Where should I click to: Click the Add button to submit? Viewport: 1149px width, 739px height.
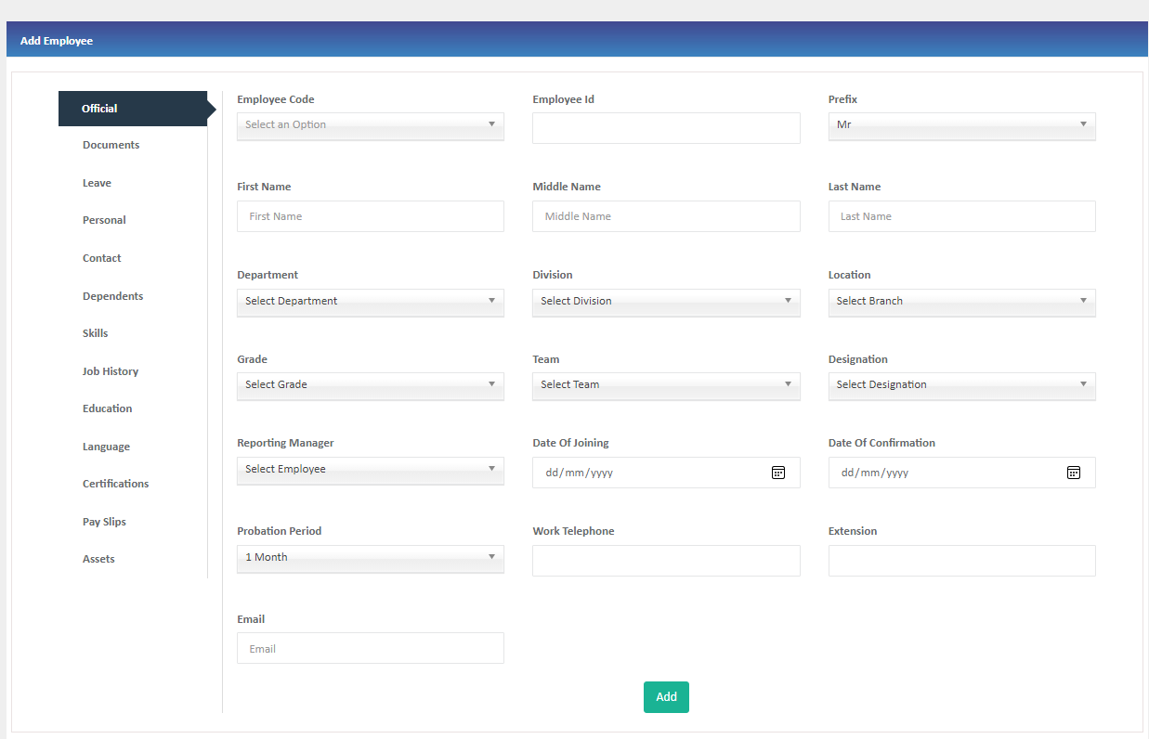(x=665, y=696)
